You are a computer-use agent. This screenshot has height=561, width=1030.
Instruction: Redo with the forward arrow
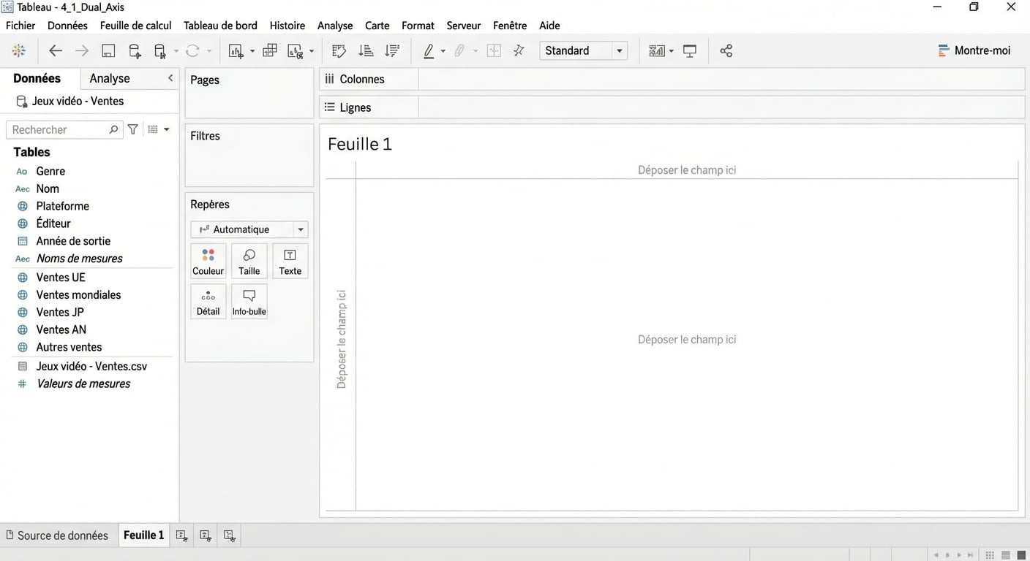coord(82,50)
